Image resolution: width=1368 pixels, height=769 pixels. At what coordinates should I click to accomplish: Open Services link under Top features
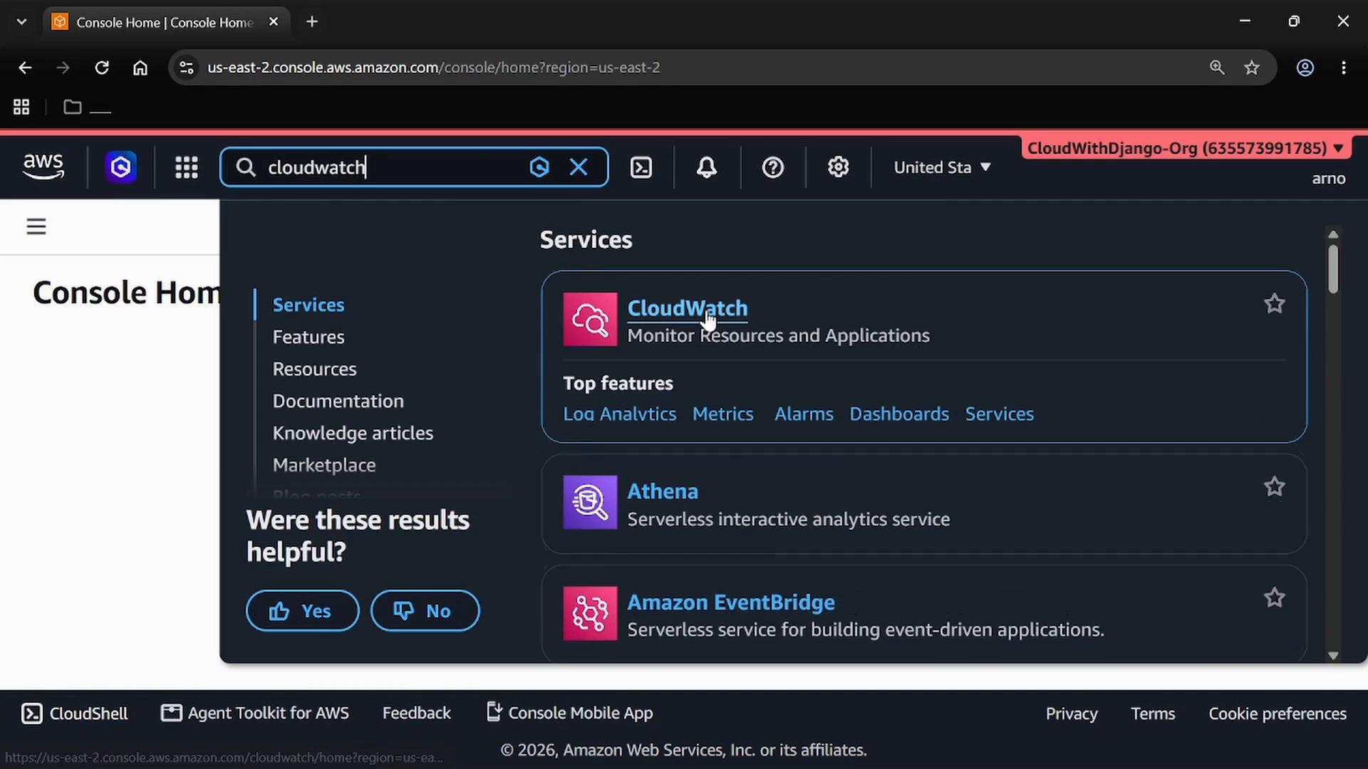pos(999,414)
